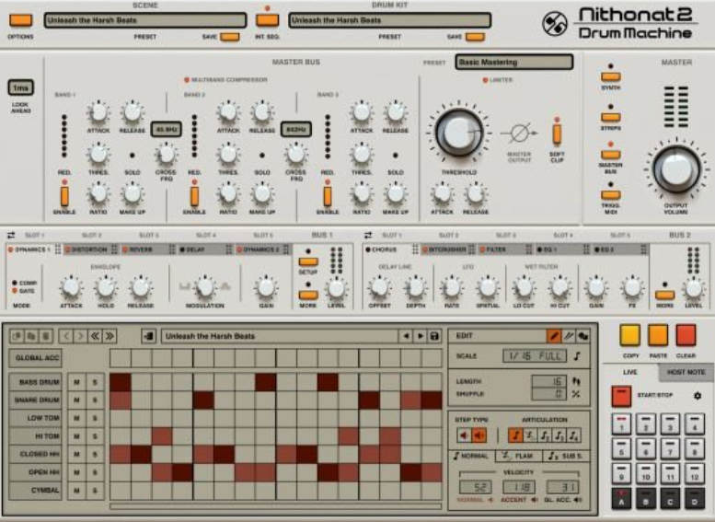Open the Sub S. tab
The height and width of the screenshot is (522, 715).
[x=566, y=456]
